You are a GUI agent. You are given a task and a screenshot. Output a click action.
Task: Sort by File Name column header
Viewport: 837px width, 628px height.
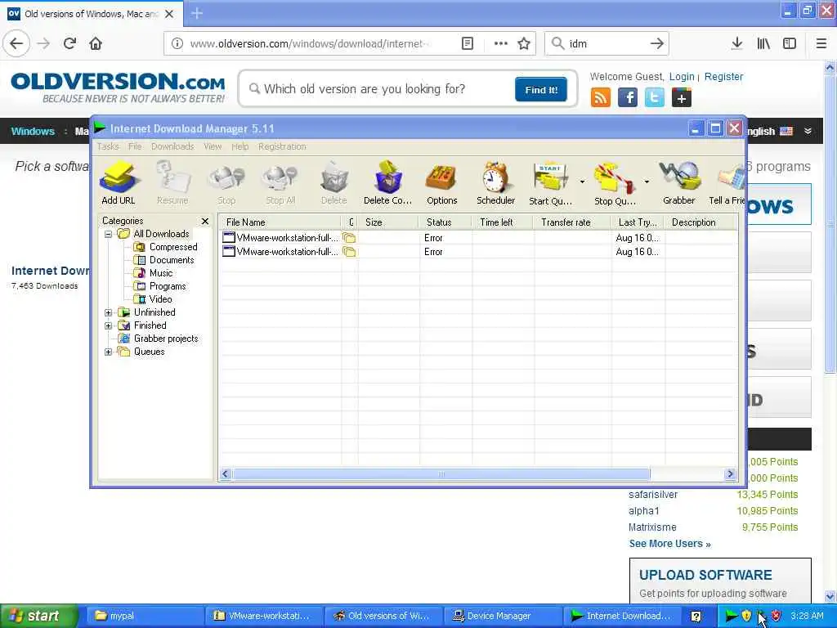click(x=280, y=222)
